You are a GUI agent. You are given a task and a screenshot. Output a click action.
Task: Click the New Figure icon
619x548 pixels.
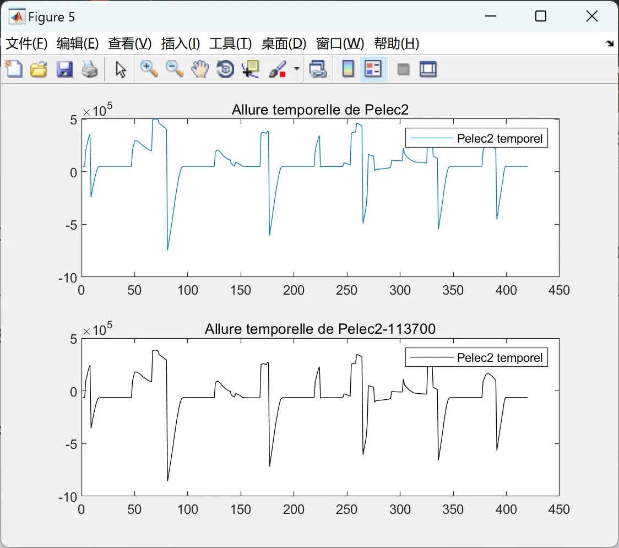tap(14, 69)
